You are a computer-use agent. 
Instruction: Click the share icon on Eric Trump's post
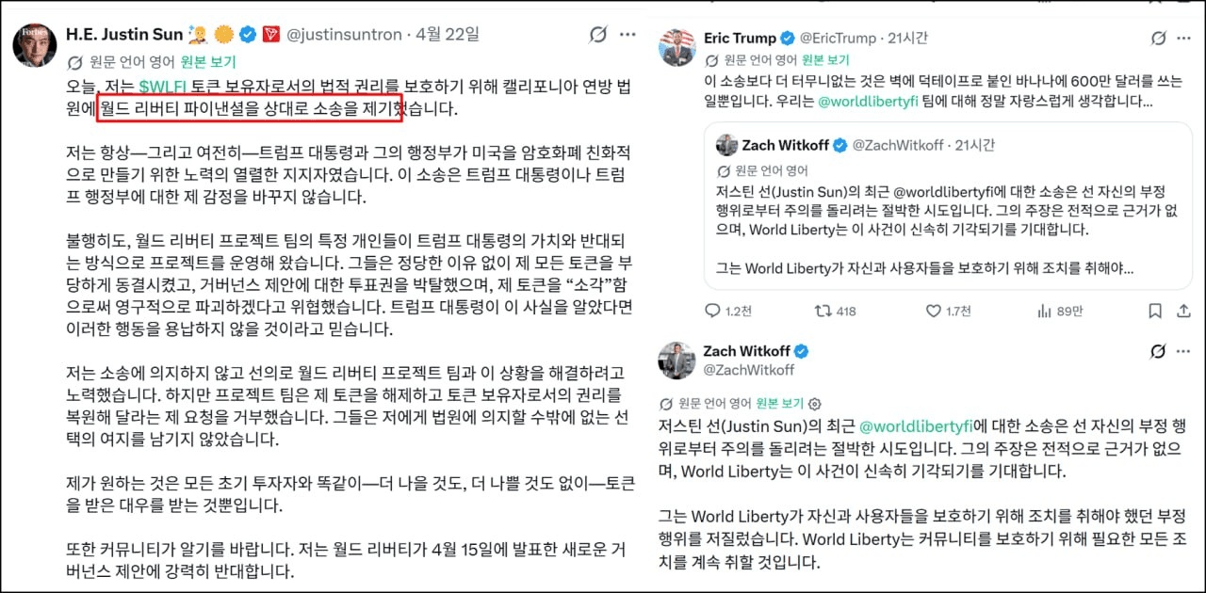1183,311
